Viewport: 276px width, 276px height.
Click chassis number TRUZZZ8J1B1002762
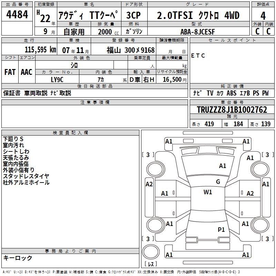click(231, 110)
